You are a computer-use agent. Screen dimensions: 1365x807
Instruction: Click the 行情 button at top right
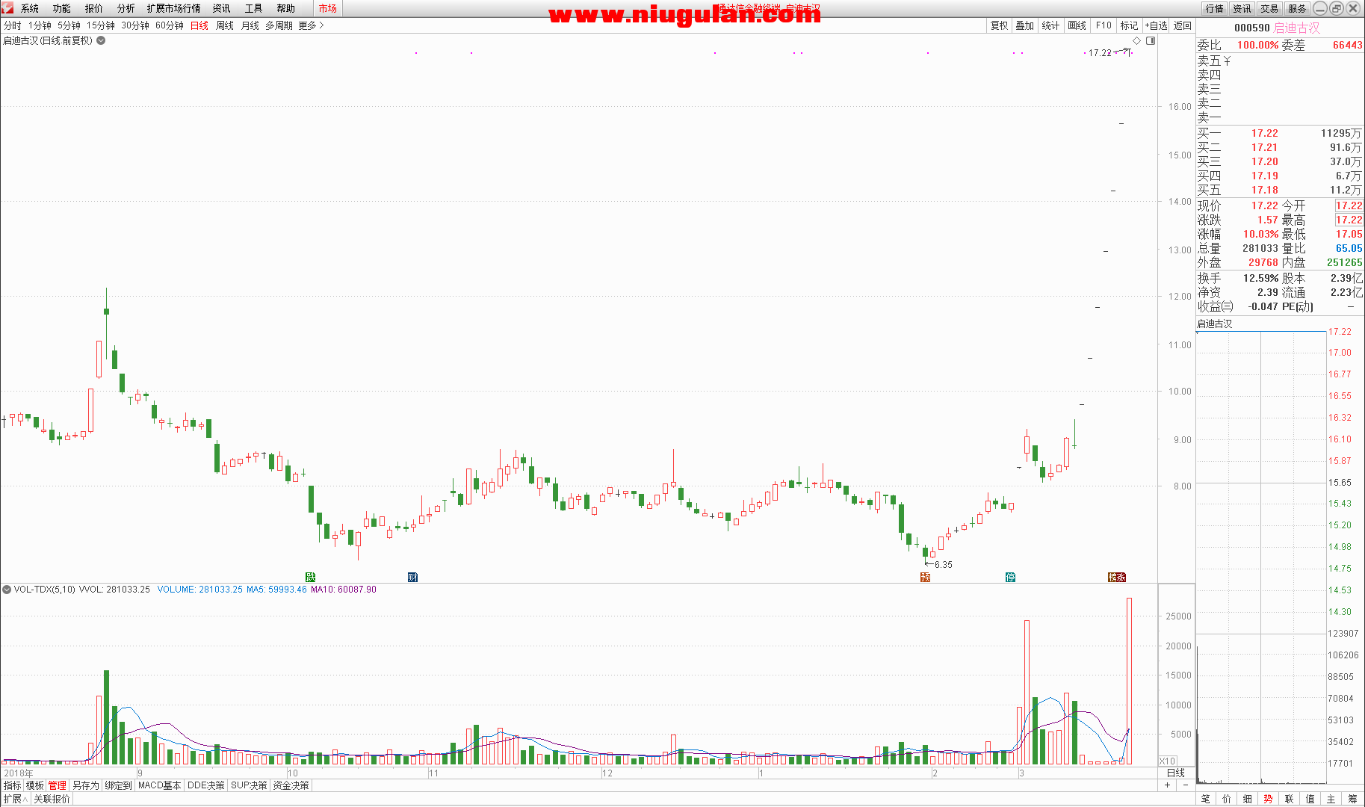(1215, 8)
